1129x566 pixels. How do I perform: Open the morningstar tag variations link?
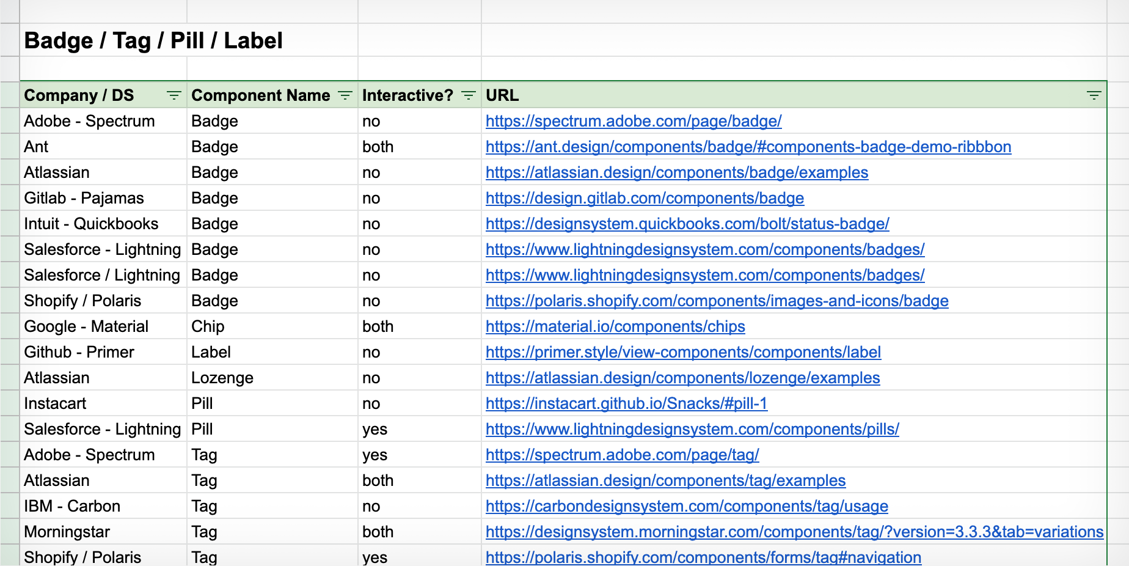[794, 532]
